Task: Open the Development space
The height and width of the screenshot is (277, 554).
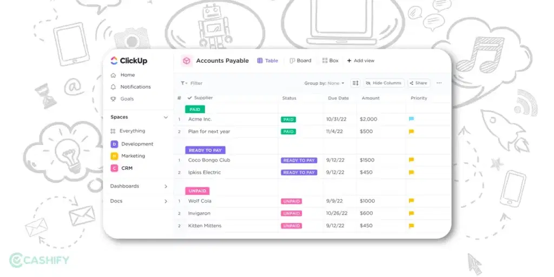Action: (x=137, y=144)
